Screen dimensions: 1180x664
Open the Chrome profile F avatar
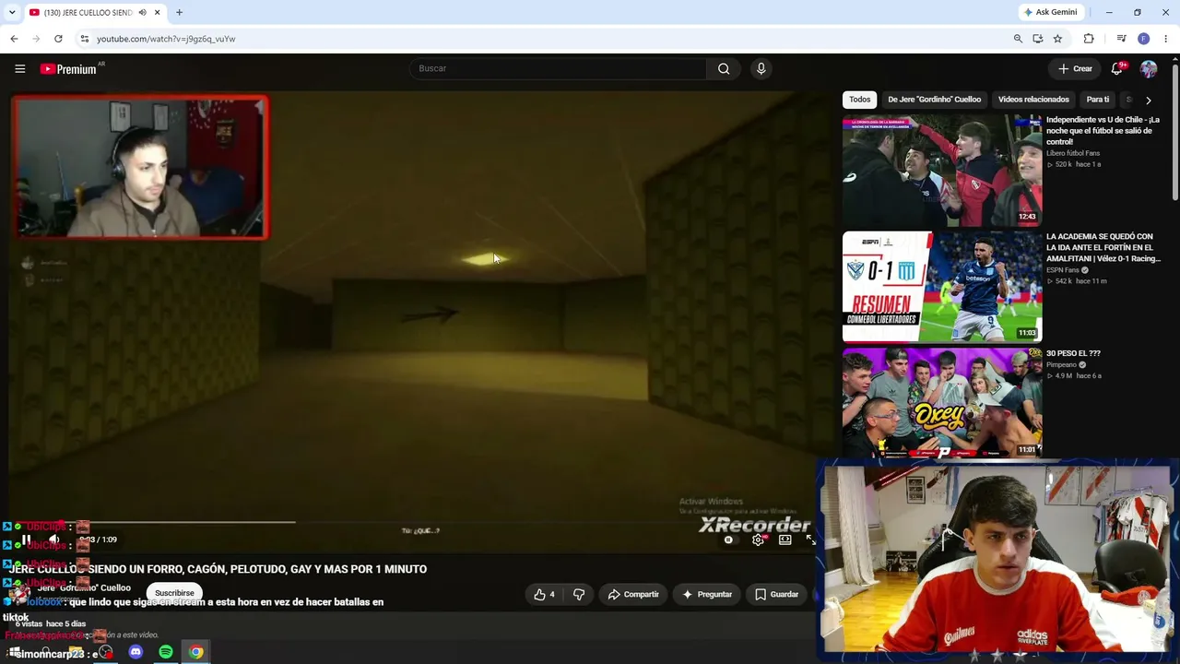click(1144, 39)
